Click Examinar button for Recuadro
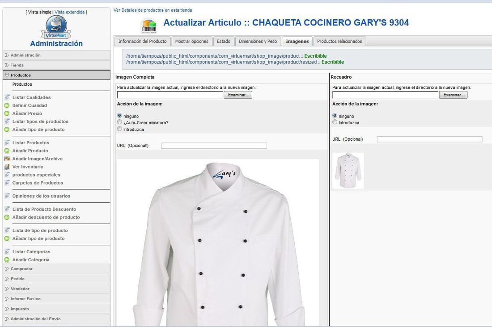492x327 pixels. [453, 95]
